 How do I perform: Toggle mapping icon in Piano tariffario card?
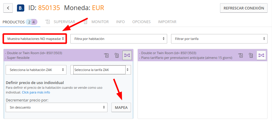point(261,55)
